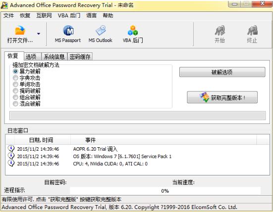Switch to the 密码缓存 tab

point(80,57)
